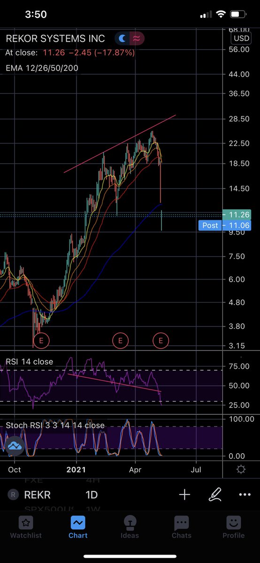Open the drawing tools pencil icon
This screenshot has height=563, width=260.
point(215,495)
